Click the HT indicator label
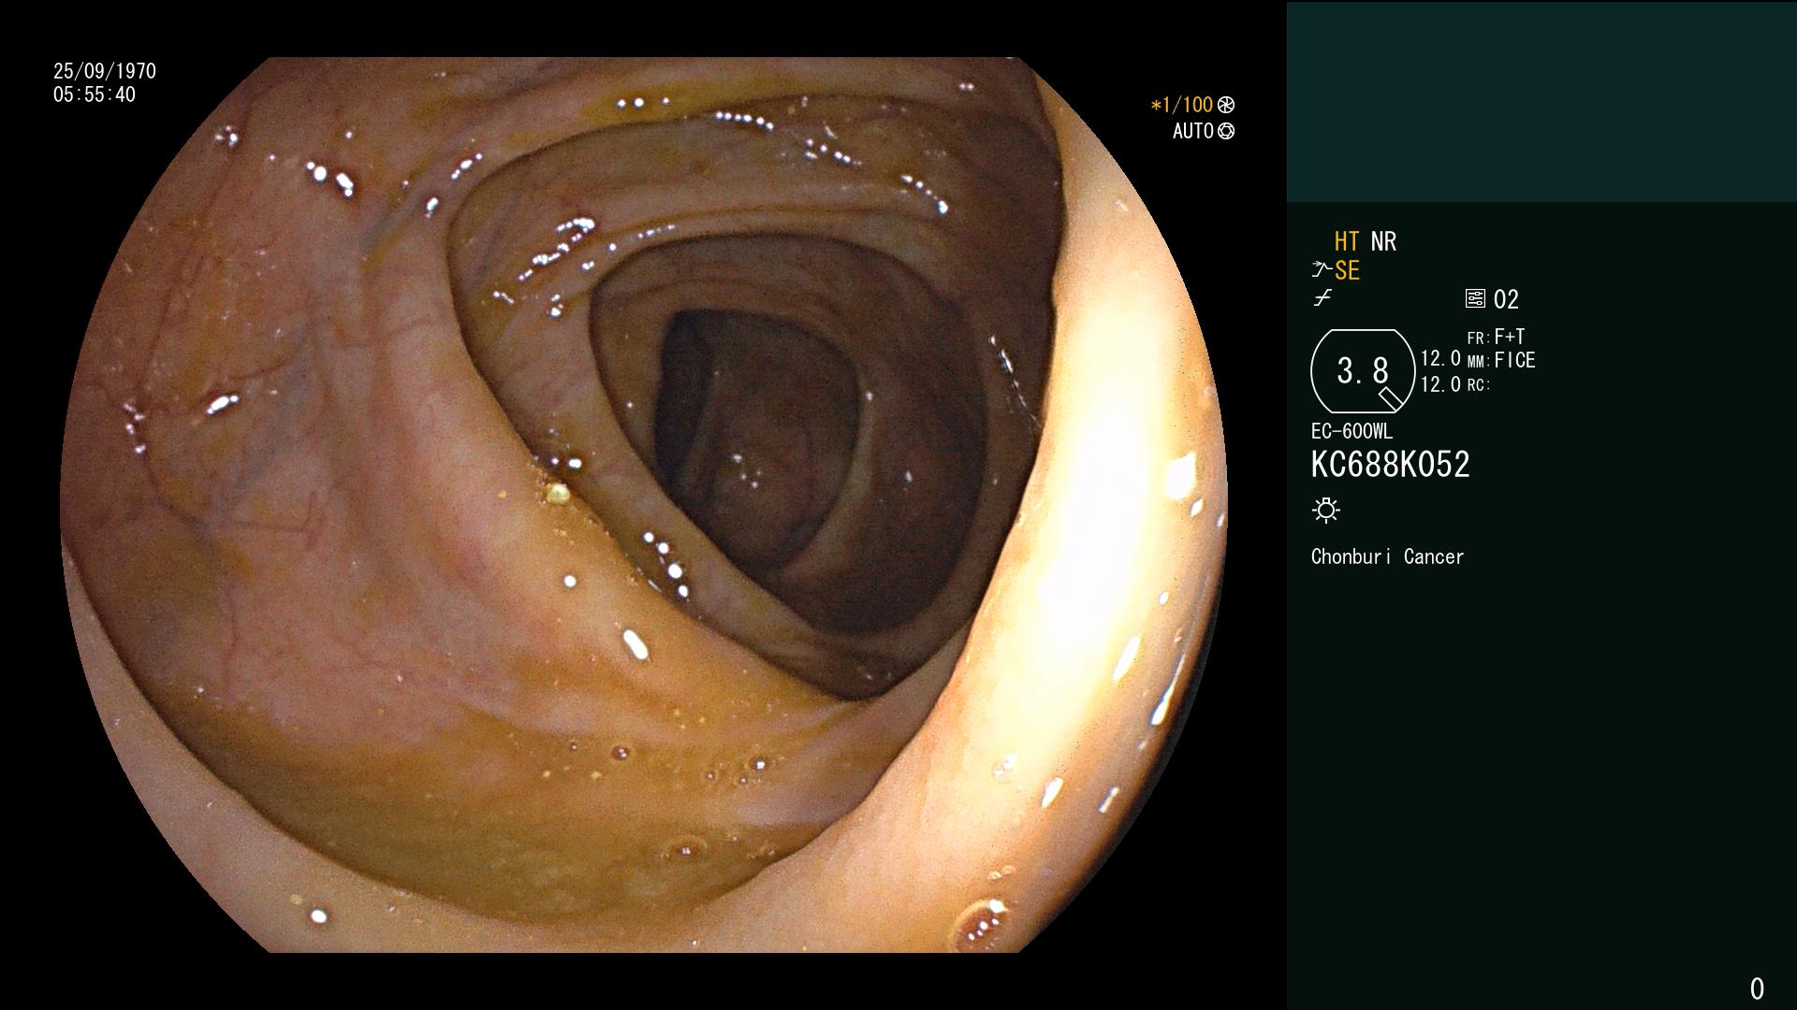1797x1010 pixels. [1347, 241]
